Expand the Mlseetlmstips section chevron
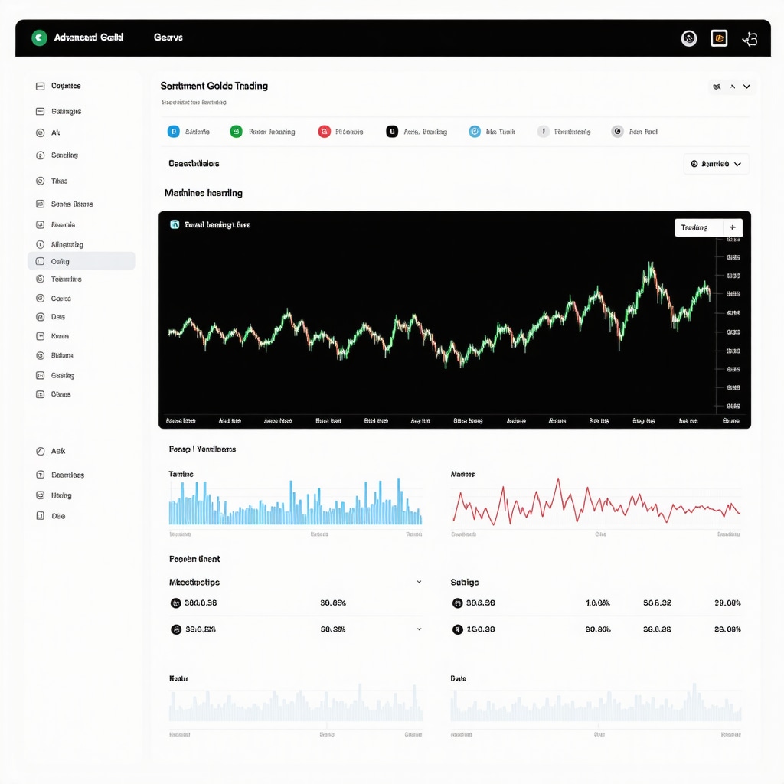The image size is (784, 784). pos(419,582)
